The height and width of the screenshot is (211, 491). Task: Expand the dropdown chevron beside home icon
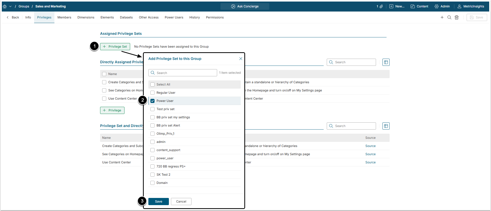(10, 6)
